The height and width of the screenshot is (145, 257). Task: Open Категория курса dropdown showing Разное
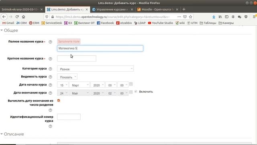pyautogui.click(x=96, y=68)
